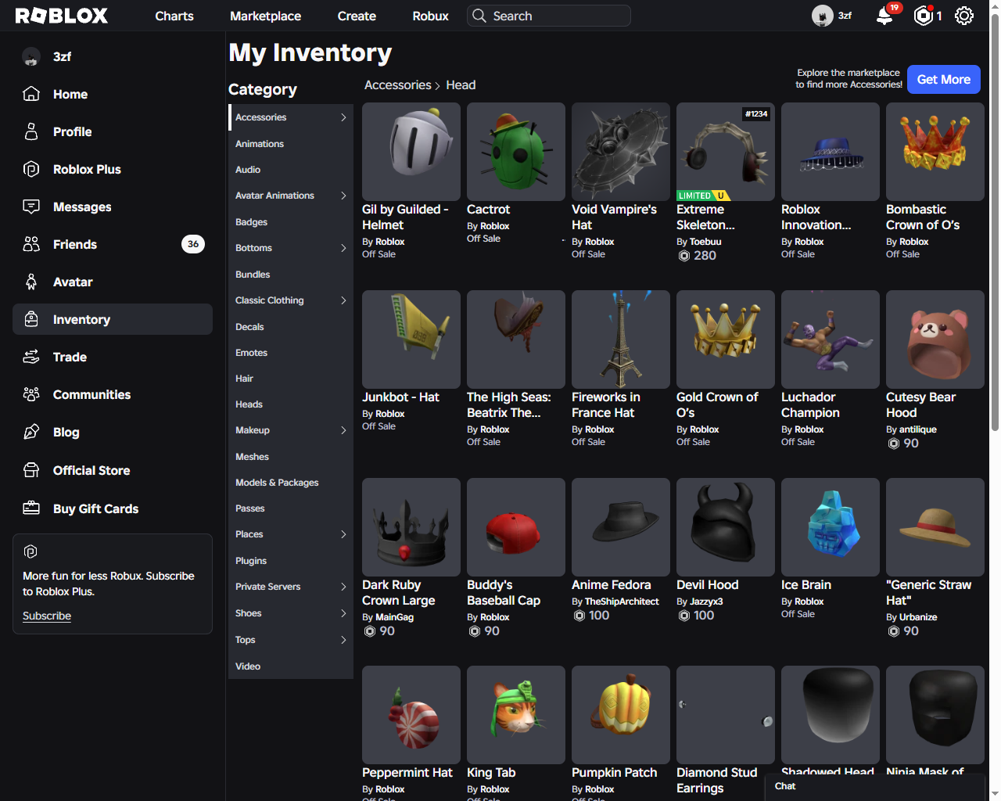Click the Messages sidebar icon

pyautogui.click(x=31, y=207)
